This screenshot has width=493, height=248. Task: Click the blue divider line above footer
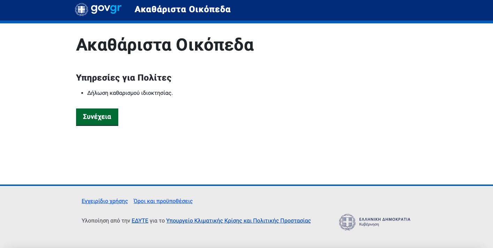pos(246,185)
